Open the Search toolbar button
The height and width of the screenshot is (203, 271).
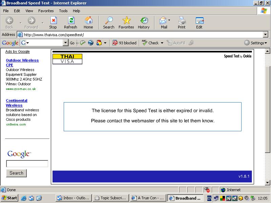[109, 23]
